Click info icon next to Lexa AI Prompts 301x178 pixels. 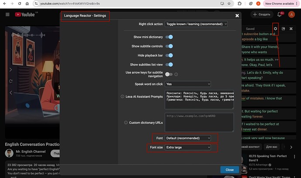122,96
